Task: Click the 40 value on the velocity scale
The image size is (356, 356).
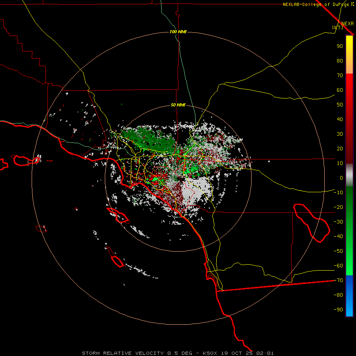Action: (x=340, y=119)
